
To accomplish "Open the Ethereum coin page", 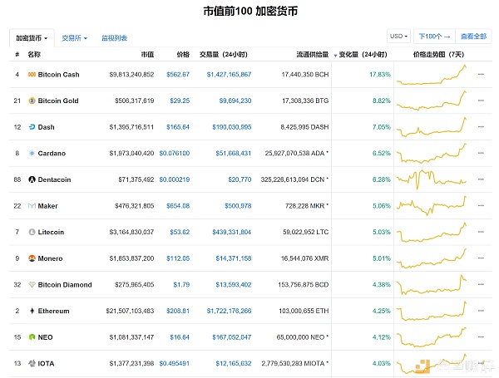I will tap(53, 311).
